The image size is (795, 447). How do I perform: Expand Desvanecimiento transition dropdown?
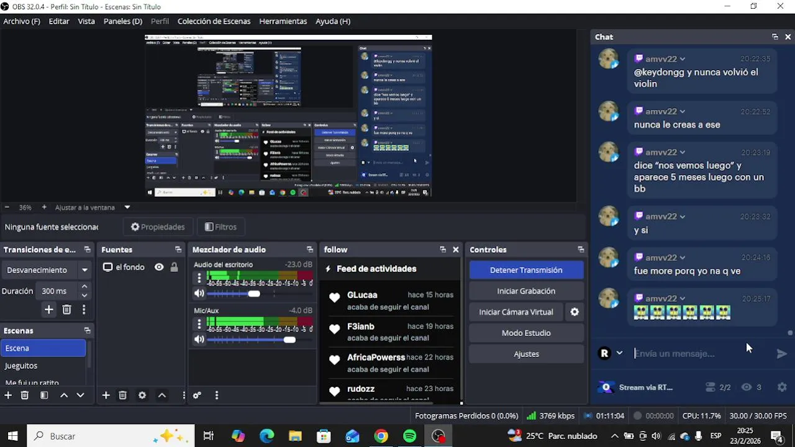click(84, 270)
